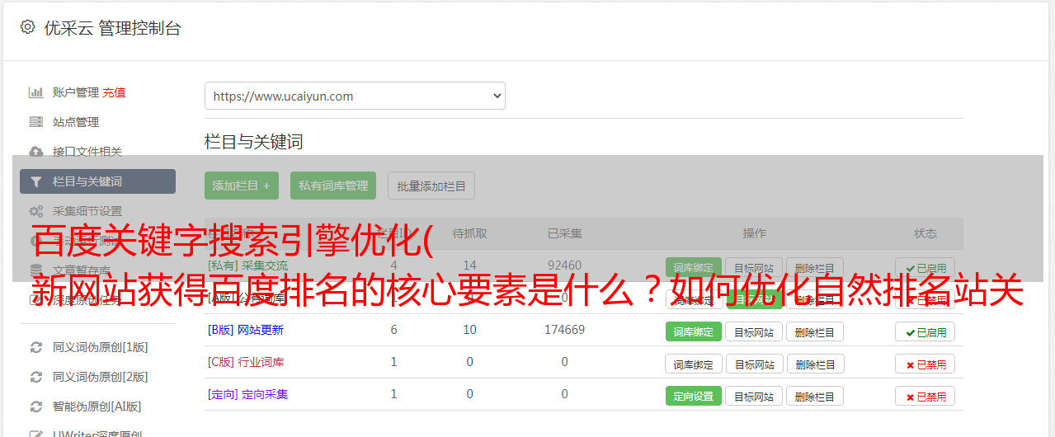Viewport: 1055px width, 437px height.
Task: Click 目标网站 in the 定向采集 row
Action: point(754,396)
